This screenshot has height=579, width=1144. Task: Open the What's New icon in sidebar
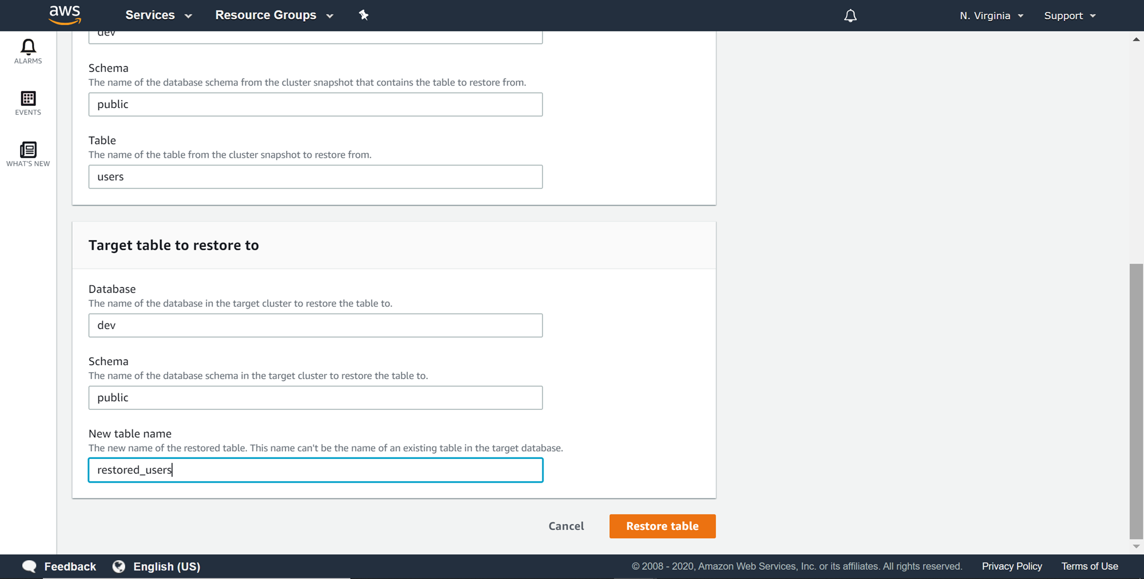[x=28, y=150]
